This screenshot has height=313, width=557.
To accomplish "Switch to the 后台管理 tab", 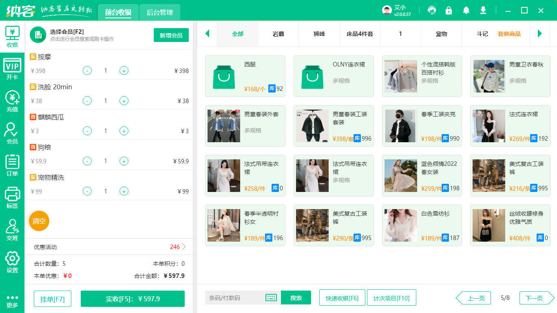I will pos(159,13).
